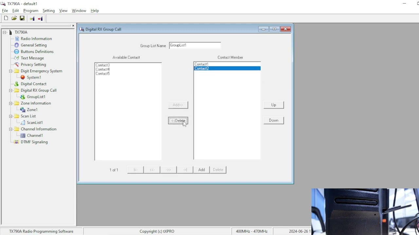Screen dimensions: 419x235
Task: Click the <<Delete transfer button
Action: pyautogui.click(x=178, y=121)
